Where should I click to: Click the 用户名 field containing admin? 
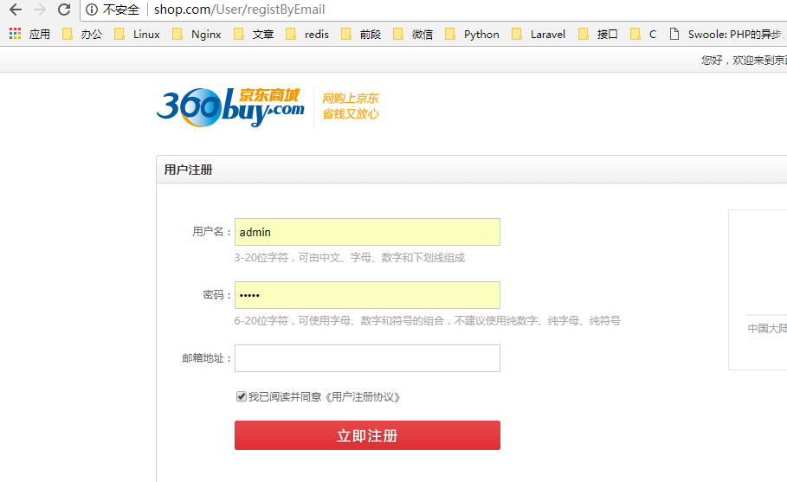[x=367, y=232]
